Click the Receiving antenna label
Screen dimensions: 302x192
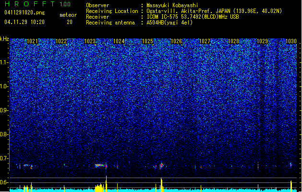pyautogui.click(x=110, y=23)
